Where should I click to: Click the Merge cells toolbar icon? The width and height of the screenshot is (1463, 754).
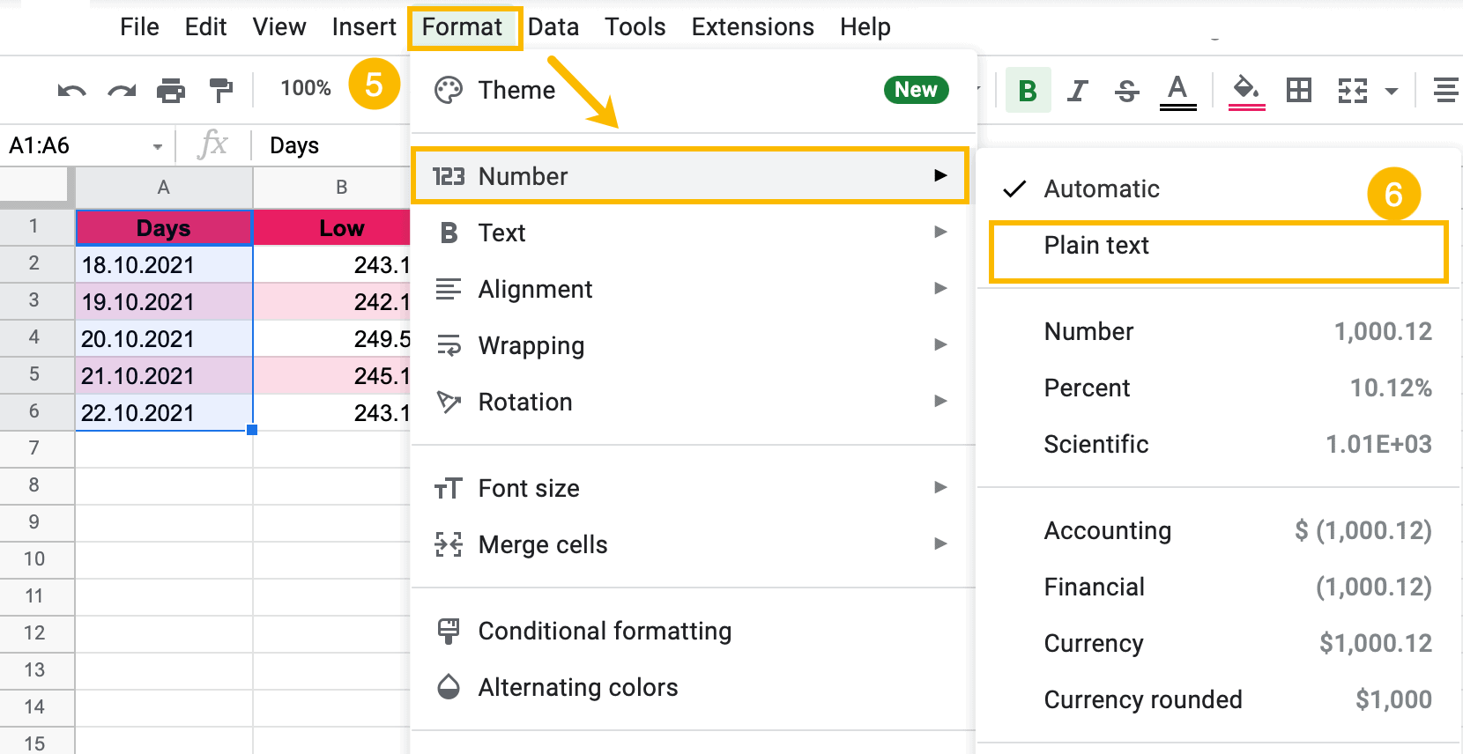(x=1353, y=90)
